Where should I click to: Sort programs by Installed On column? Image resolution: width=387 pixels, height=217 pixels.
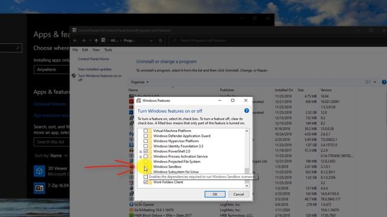pos(284,90)
